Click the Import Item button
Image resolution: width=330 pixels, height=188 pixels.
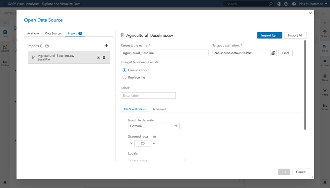270,35
